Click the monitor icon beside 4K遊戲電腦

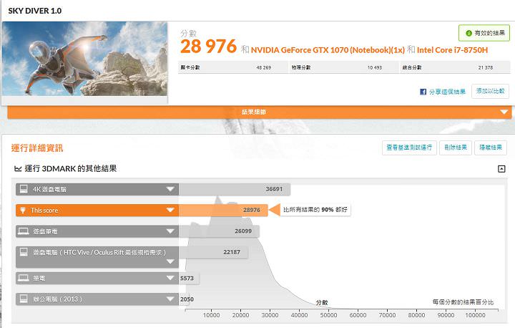23,189
